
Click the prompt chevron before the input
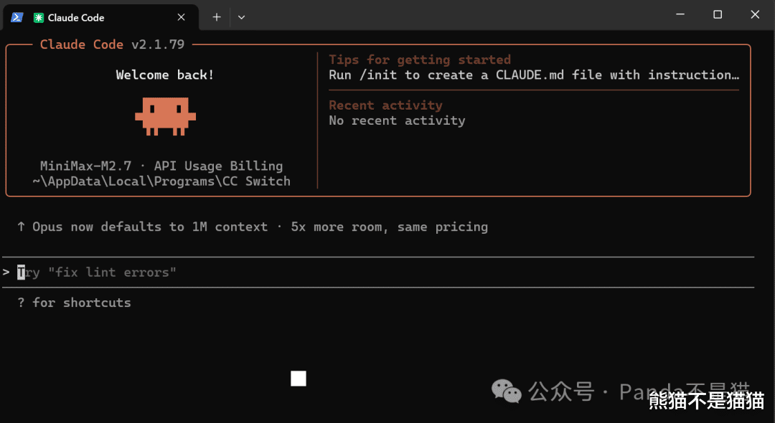point(6,272)
